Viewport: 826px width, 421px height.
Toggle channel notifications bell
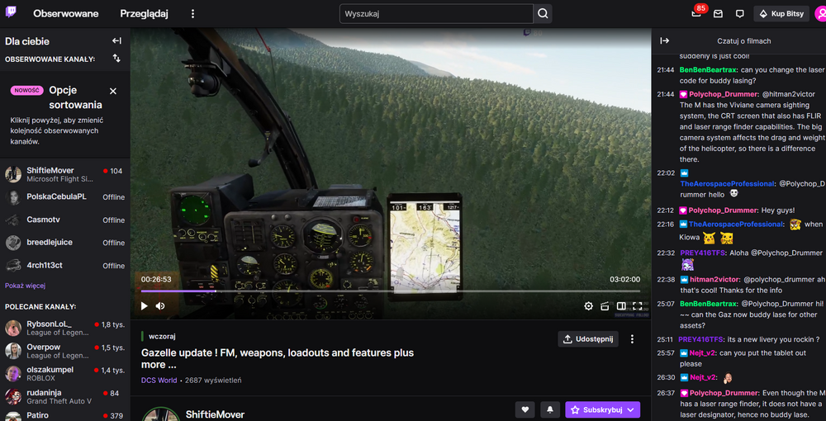click(550, 409)
